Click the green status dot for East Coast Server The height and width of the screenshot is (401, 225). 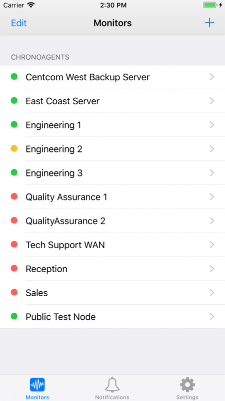(x=14, y=101)
